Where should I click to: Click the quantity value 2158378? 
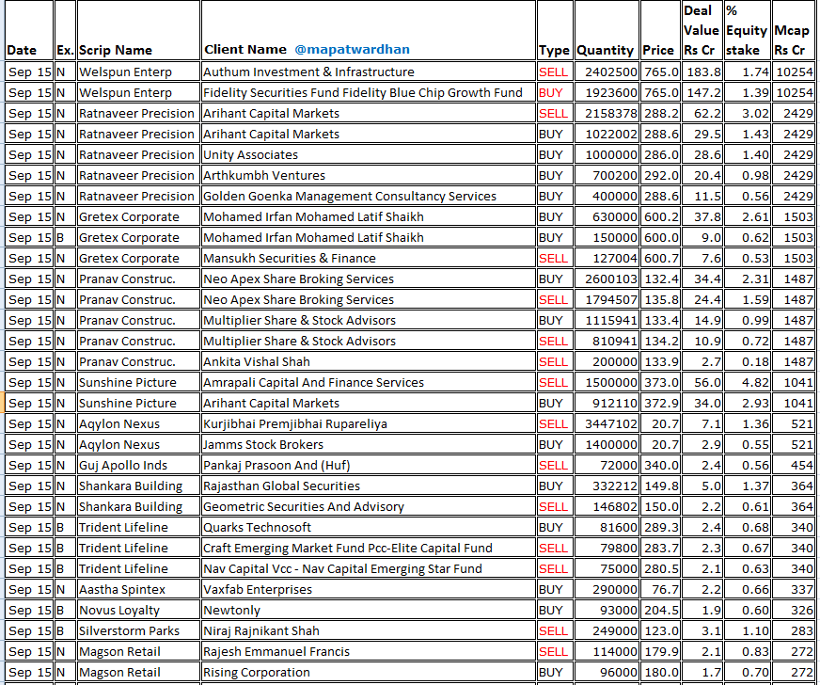607,114
